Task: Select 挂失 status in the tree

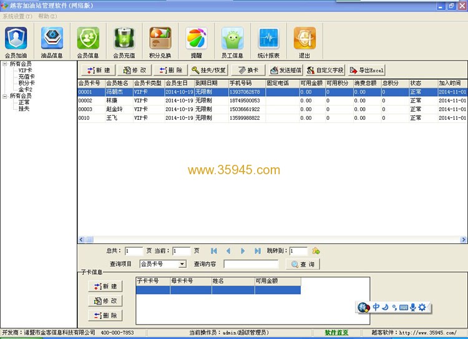Action: (x=24, y=109)
